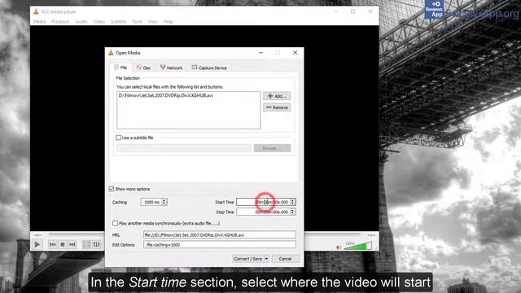Click the subtitle file path field
521x293 pixels.
pyautogui.click(x=184, y=148)
